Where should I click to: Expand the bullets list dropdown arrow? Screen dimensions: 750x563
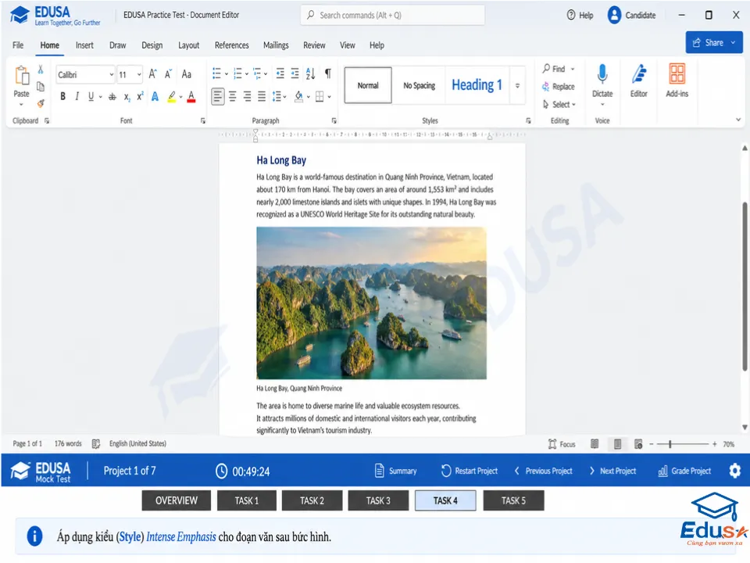click(x=227, y=74)
